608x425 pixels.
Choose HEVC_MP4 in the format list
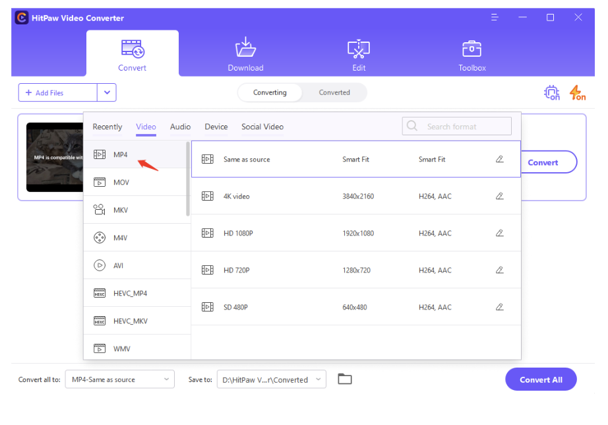click(137, 293)
